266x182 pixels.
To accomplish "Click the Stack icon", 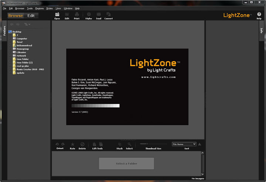I will tap(120, 144).
